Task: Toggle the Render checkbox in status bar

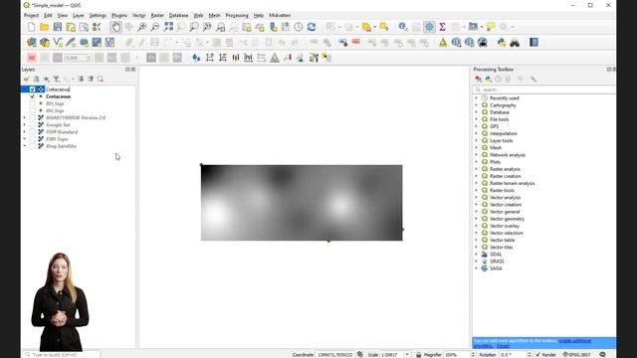Action: click(x=537, y=355)
